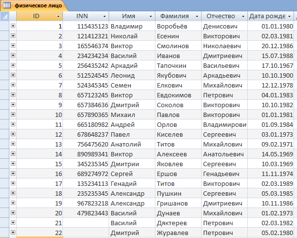Screen dimensions: 297x238
Task: Expand subdatasheet for row ID 21
Action: click(13, 222)
